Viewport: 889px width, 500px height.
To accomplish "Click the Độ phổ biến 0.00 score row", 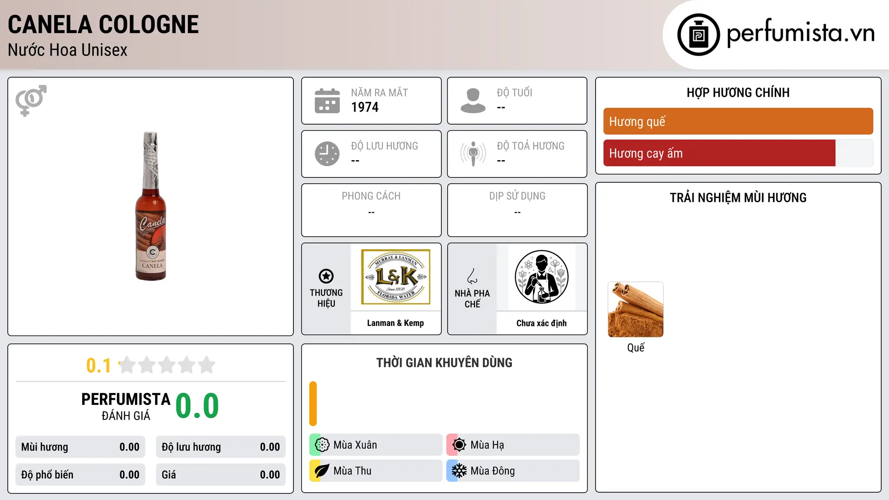I will (80, 475).
